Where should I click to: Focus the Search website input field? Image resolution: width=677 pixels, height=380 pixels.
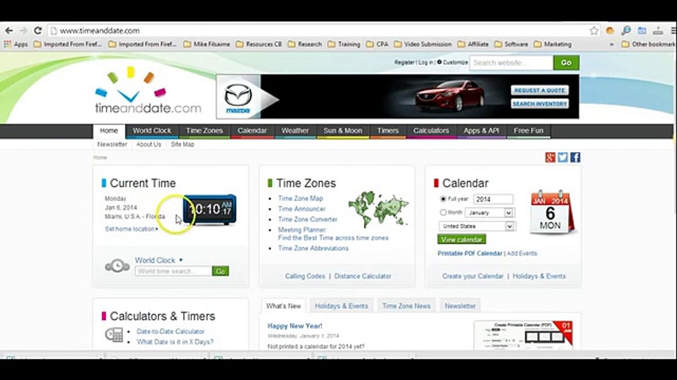[x=511, y=62]
